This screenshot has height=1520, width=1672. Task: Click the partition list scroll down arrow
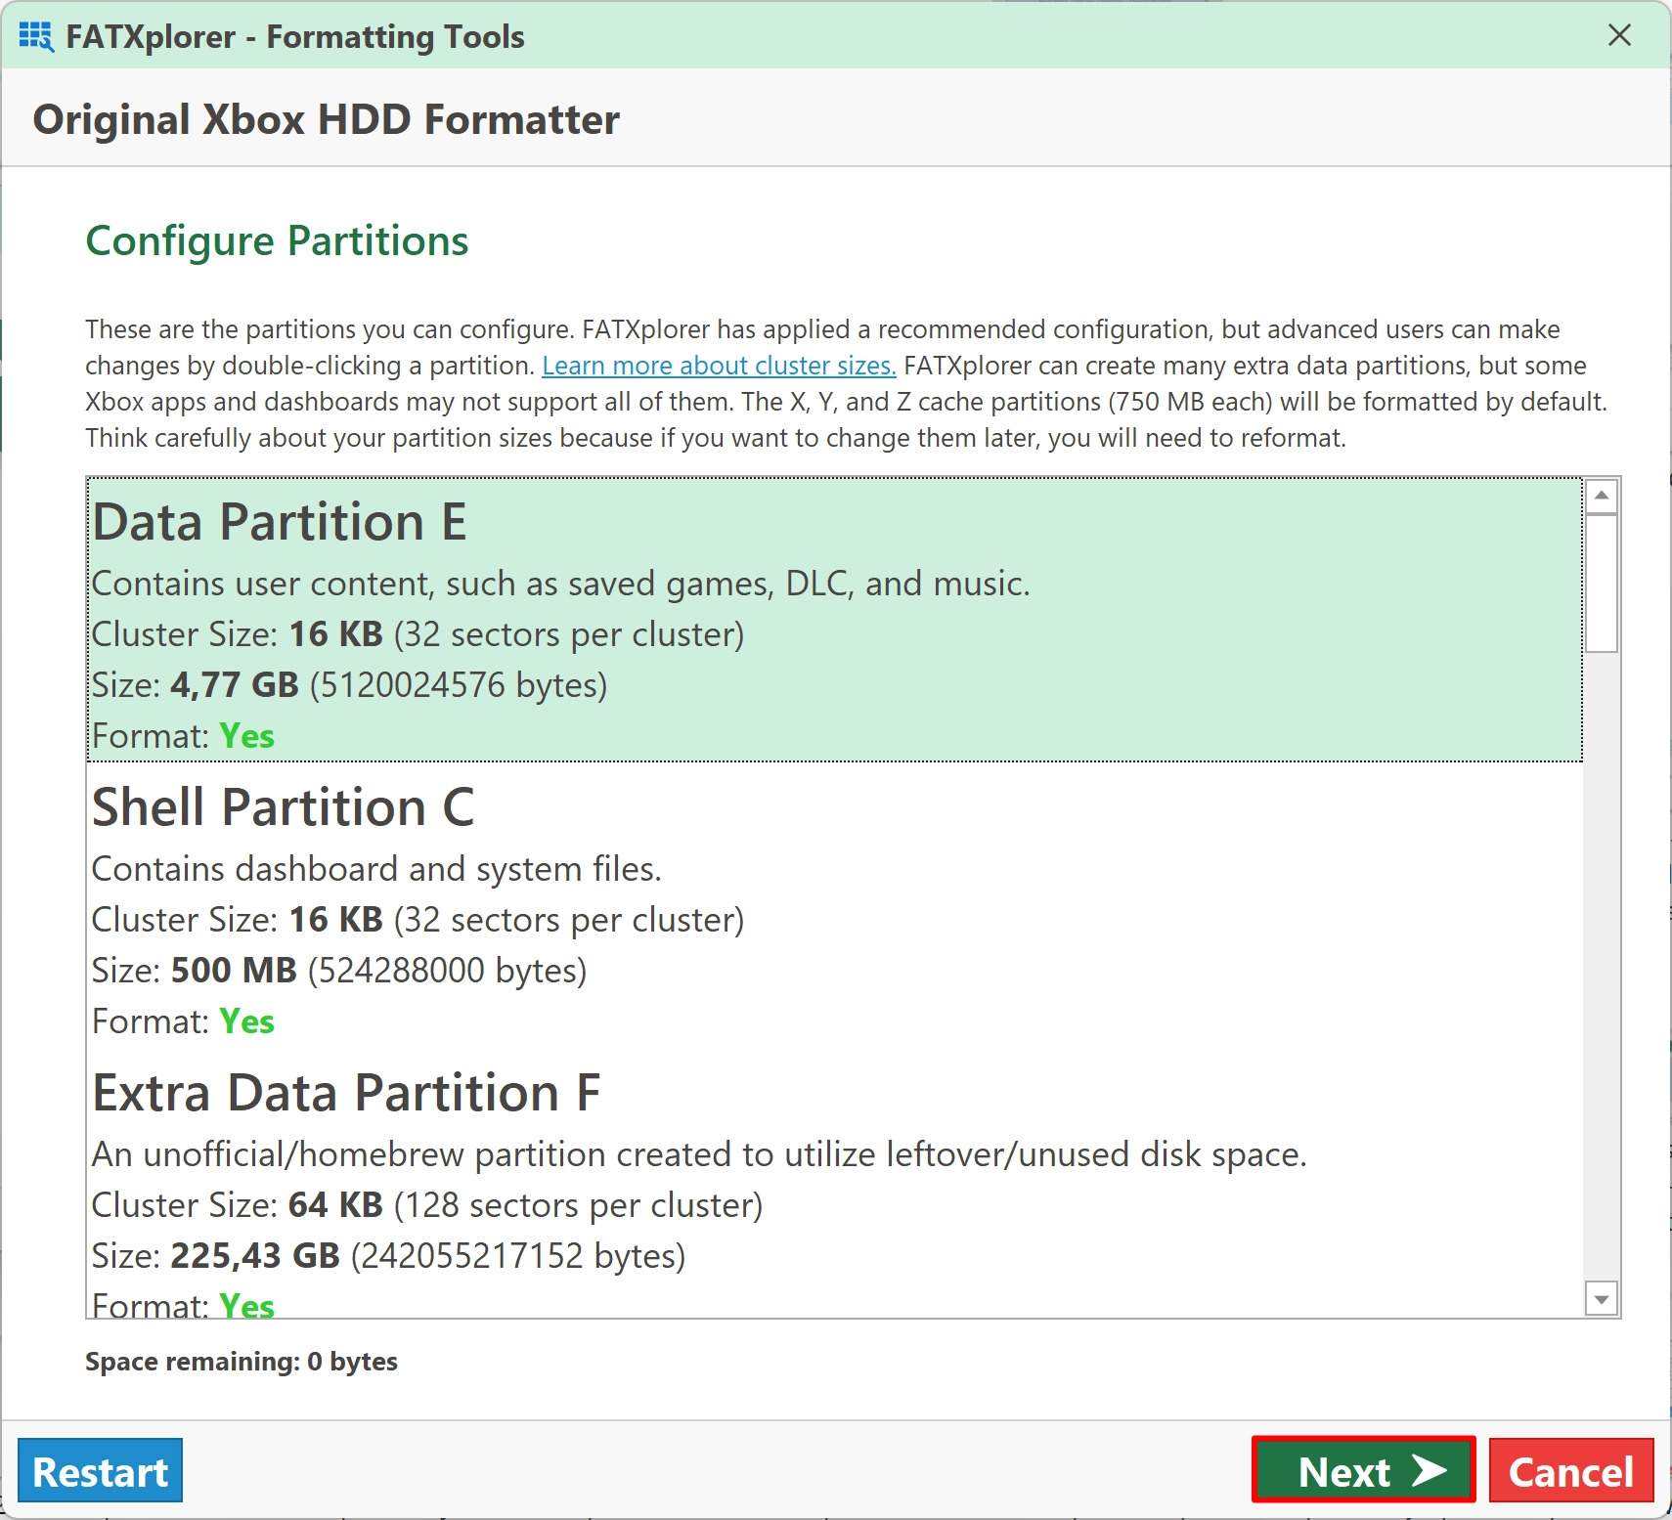[x=1602, y=1299]
